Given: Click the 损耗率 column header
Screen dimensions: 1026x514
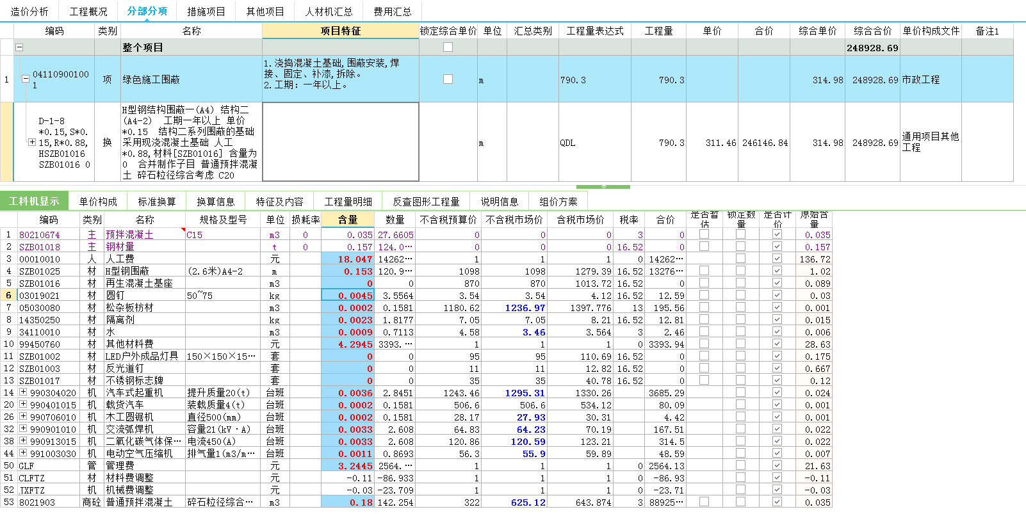Looking at the screenshot, I should (x=305, y=220).
